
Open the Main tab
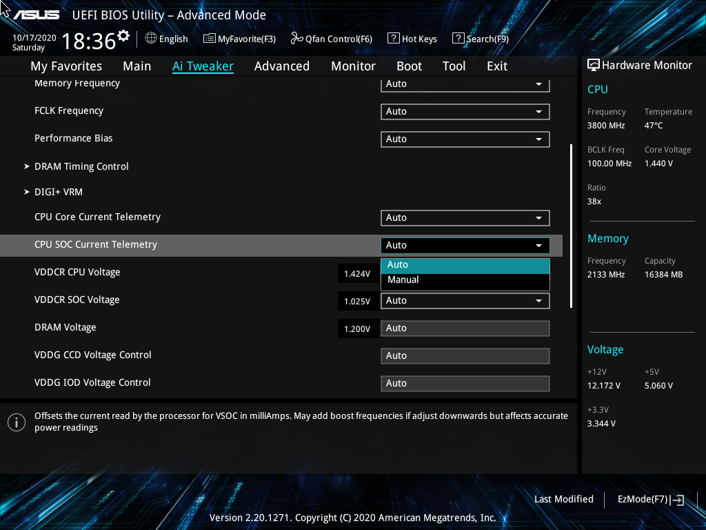[137, 66]
